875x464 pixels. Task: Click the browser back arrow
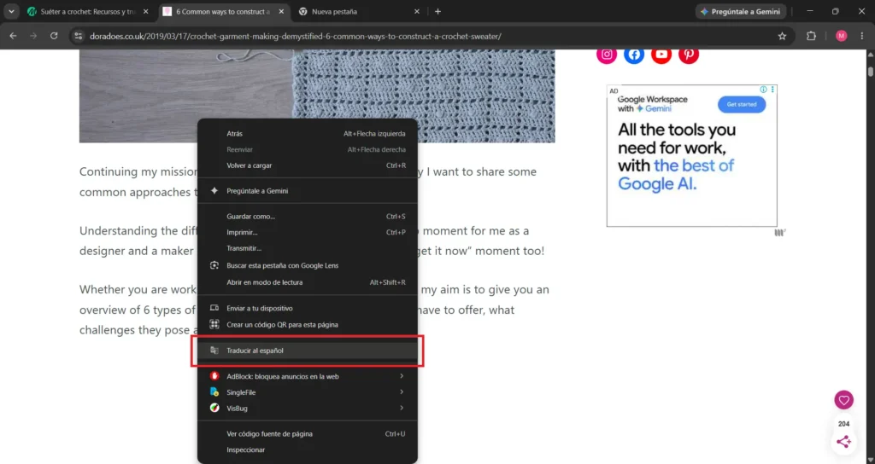pyautogui.click(x=13, y=36)
